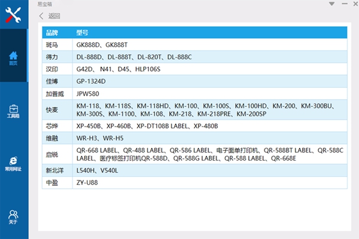Select the DL-888D model list cell
Screen dimensions: 359x239
click(x=210, y=57)
